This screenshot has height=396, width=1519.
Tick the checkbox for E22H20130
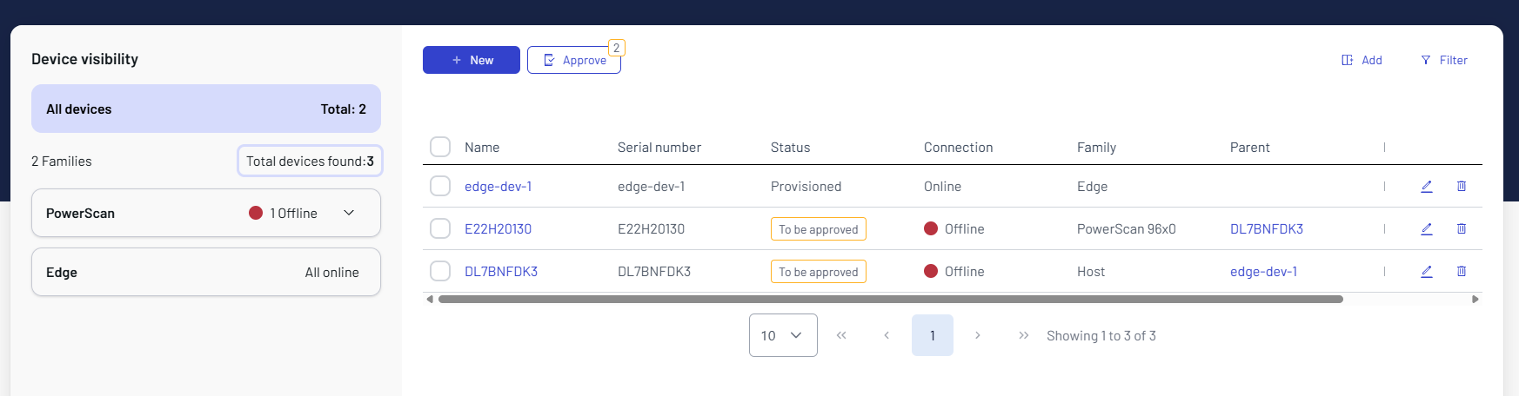440,229
